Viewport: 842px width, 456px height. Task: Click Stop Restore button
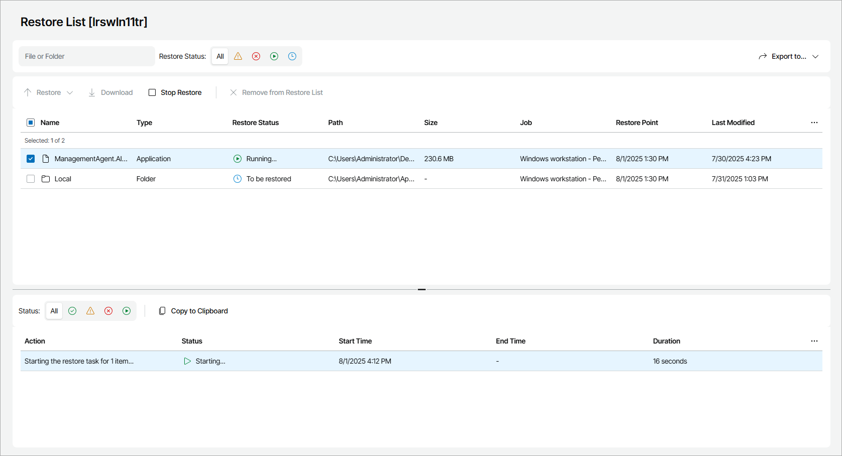[x=175, y=92]
